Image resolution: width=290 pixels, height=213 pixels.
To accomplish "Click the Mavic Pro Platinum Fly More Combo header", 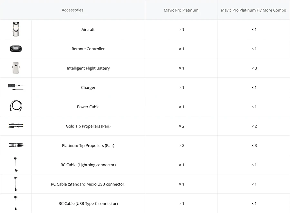I will pos(254,10).
